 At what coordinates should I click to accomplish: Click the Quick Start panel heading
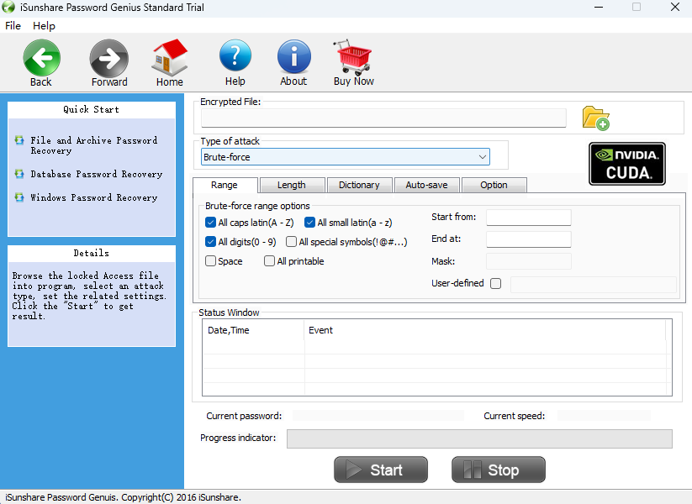pyautogui.click(x=92, y=109)
